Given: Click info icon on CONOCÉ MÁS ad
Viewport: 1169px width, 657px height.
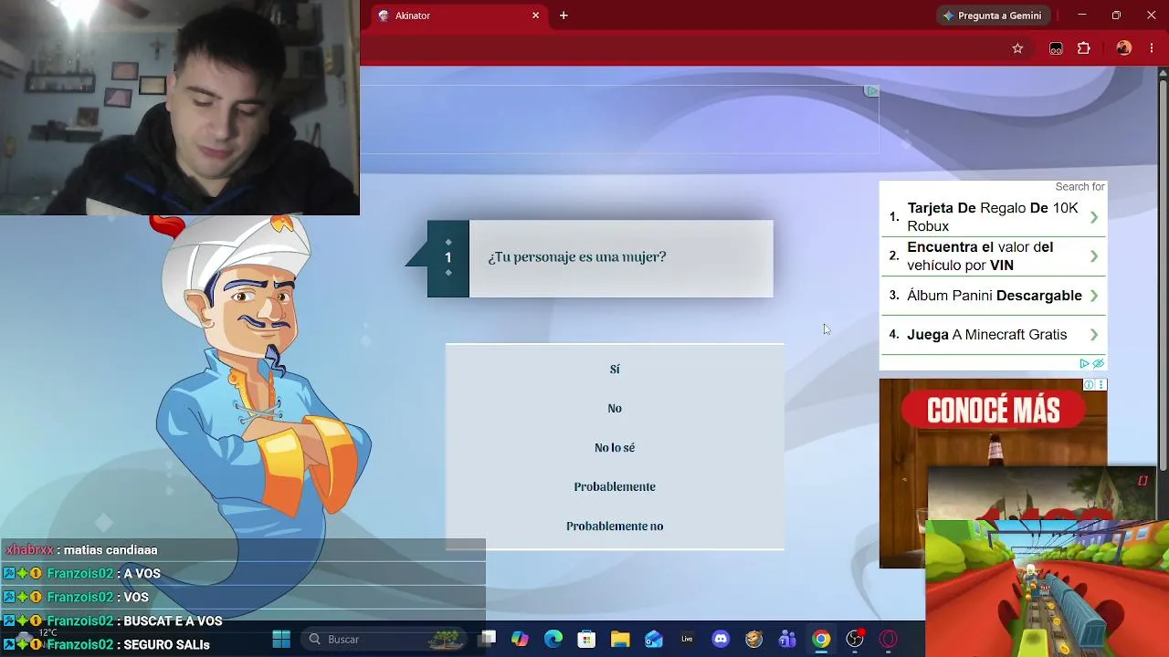Looking at the screenshot, I should [x=1089, y=385].
